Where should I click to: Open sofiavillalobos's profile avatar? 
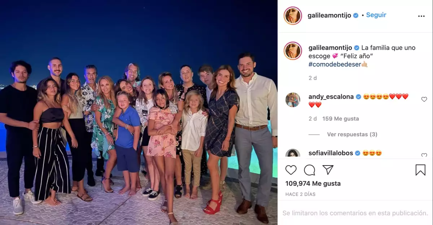point(293,154)
